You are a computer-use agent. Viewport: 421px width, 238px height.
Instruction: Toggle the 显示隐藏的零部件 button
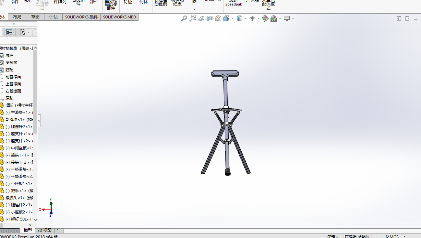point(111,5)
